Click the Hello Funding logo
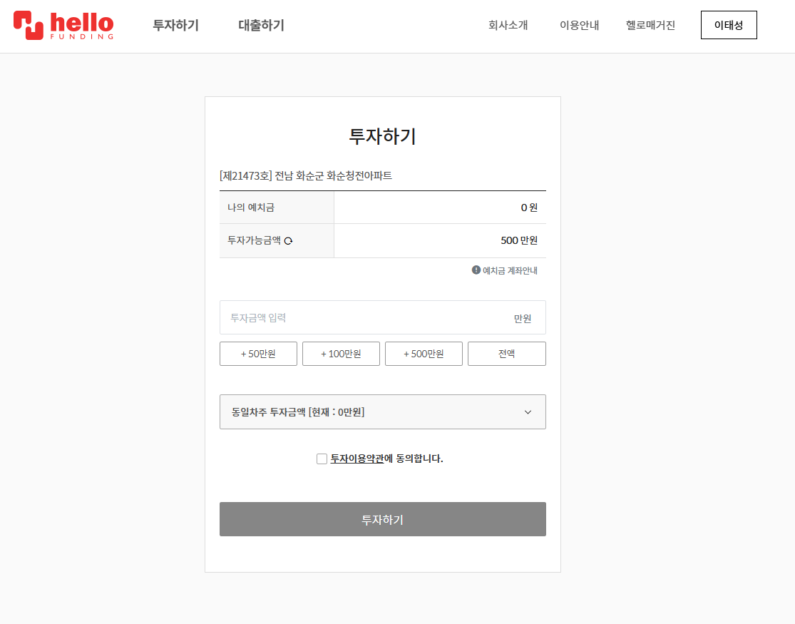795x624 pixels. [63, 26]
